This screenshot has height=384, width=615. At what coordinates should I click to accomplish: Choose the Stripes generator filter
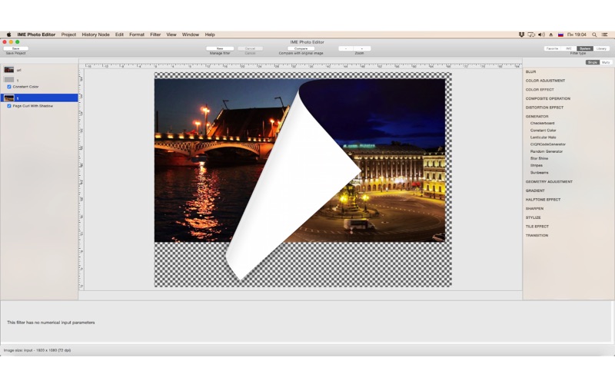[537, 165]
